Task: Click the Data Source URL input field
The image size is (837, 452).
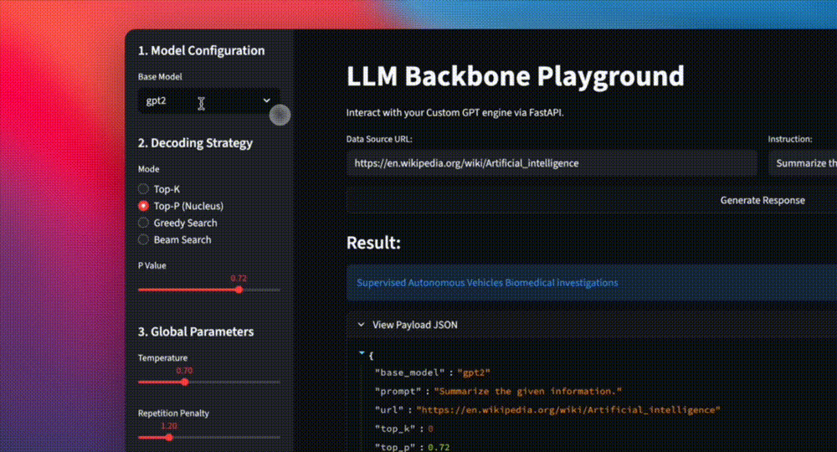Action: pos(552,163)
